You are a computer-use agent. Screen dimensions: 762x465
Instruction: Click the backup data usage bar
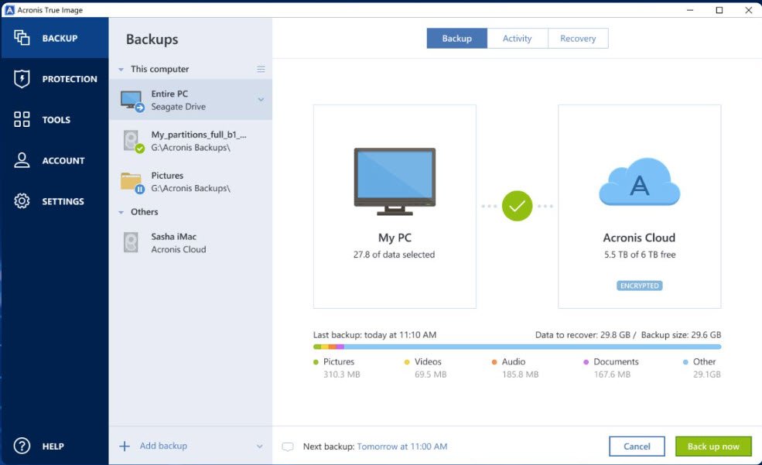point(517,347)
